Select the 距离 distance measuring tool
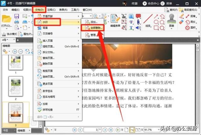201x135 pixels. [191, 16]
